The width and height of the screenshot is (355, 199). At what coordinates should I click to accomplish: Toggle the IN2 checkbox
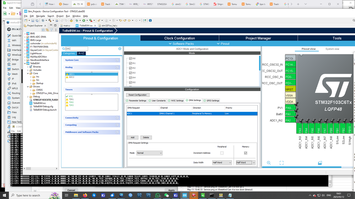click(130, 68)
